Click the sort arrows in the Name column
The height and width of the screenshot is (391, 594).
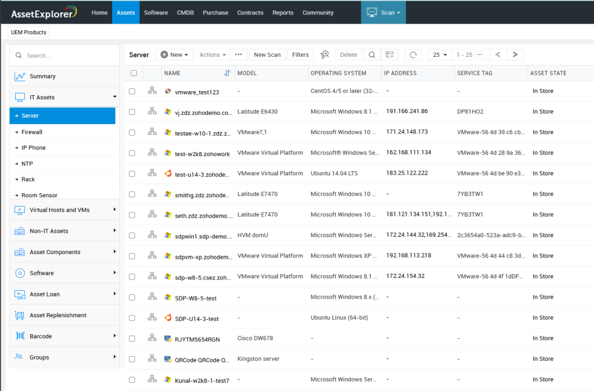[227, 73]
